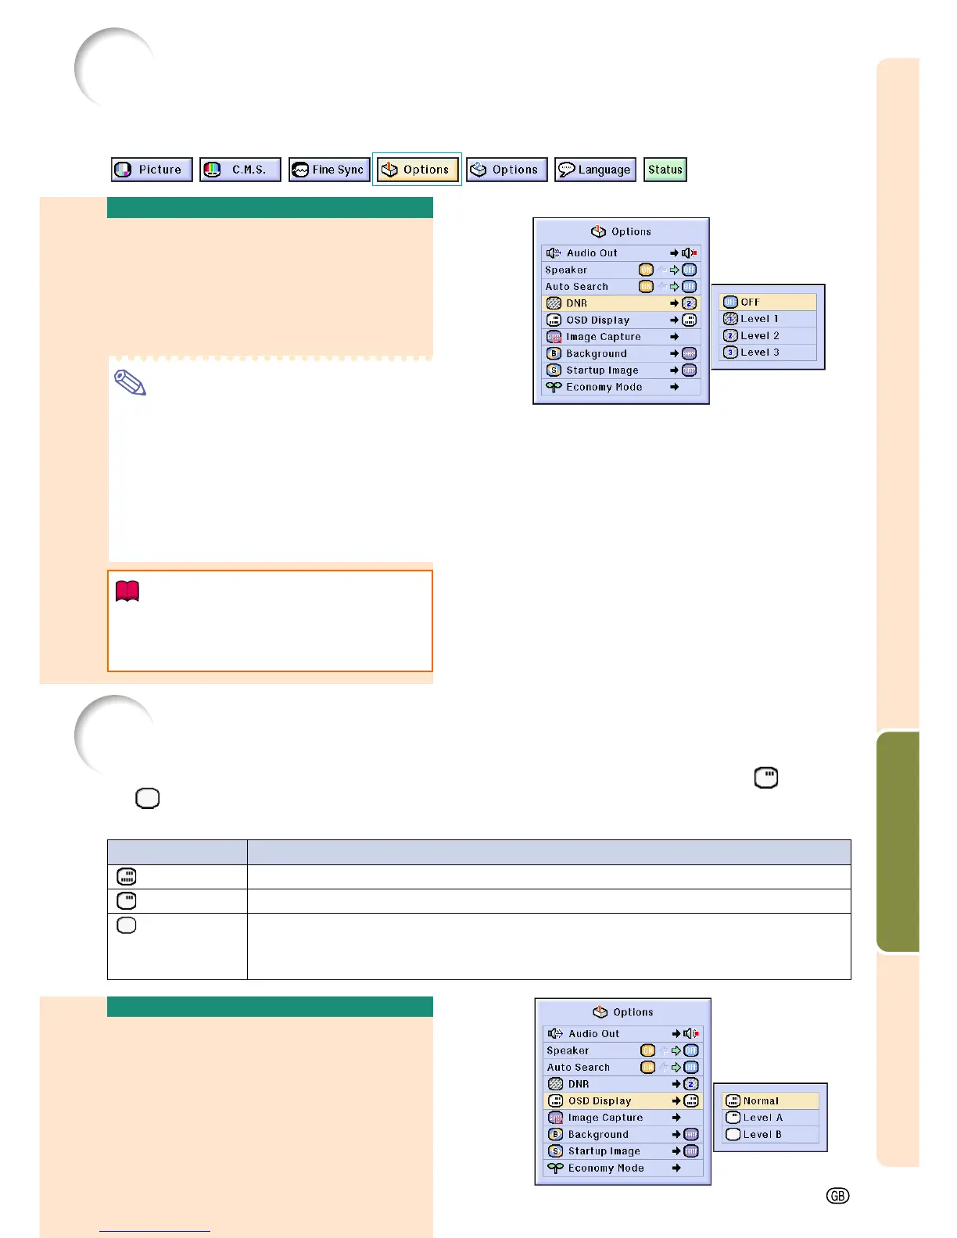Viewport: 957px width, 1238px height.
Task: Click the pencil note icon
Action: point(130,383)
